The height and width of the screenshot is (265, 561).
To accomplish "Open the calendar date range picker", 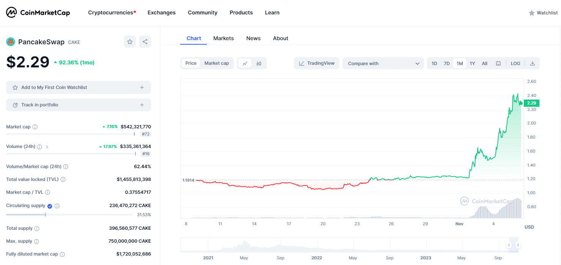I will [x=498, y=64].
